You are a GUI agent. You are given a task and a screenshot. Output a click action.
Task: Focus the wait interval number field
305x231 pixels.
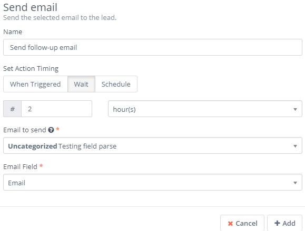56,109
